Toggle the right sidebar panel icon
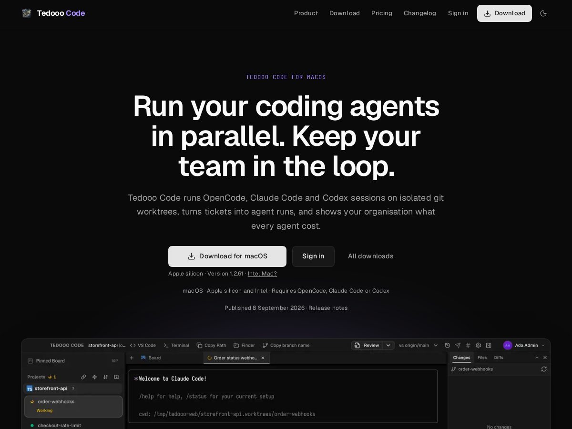Viewport: 572px width, 429px height. [x=489, y=345]
